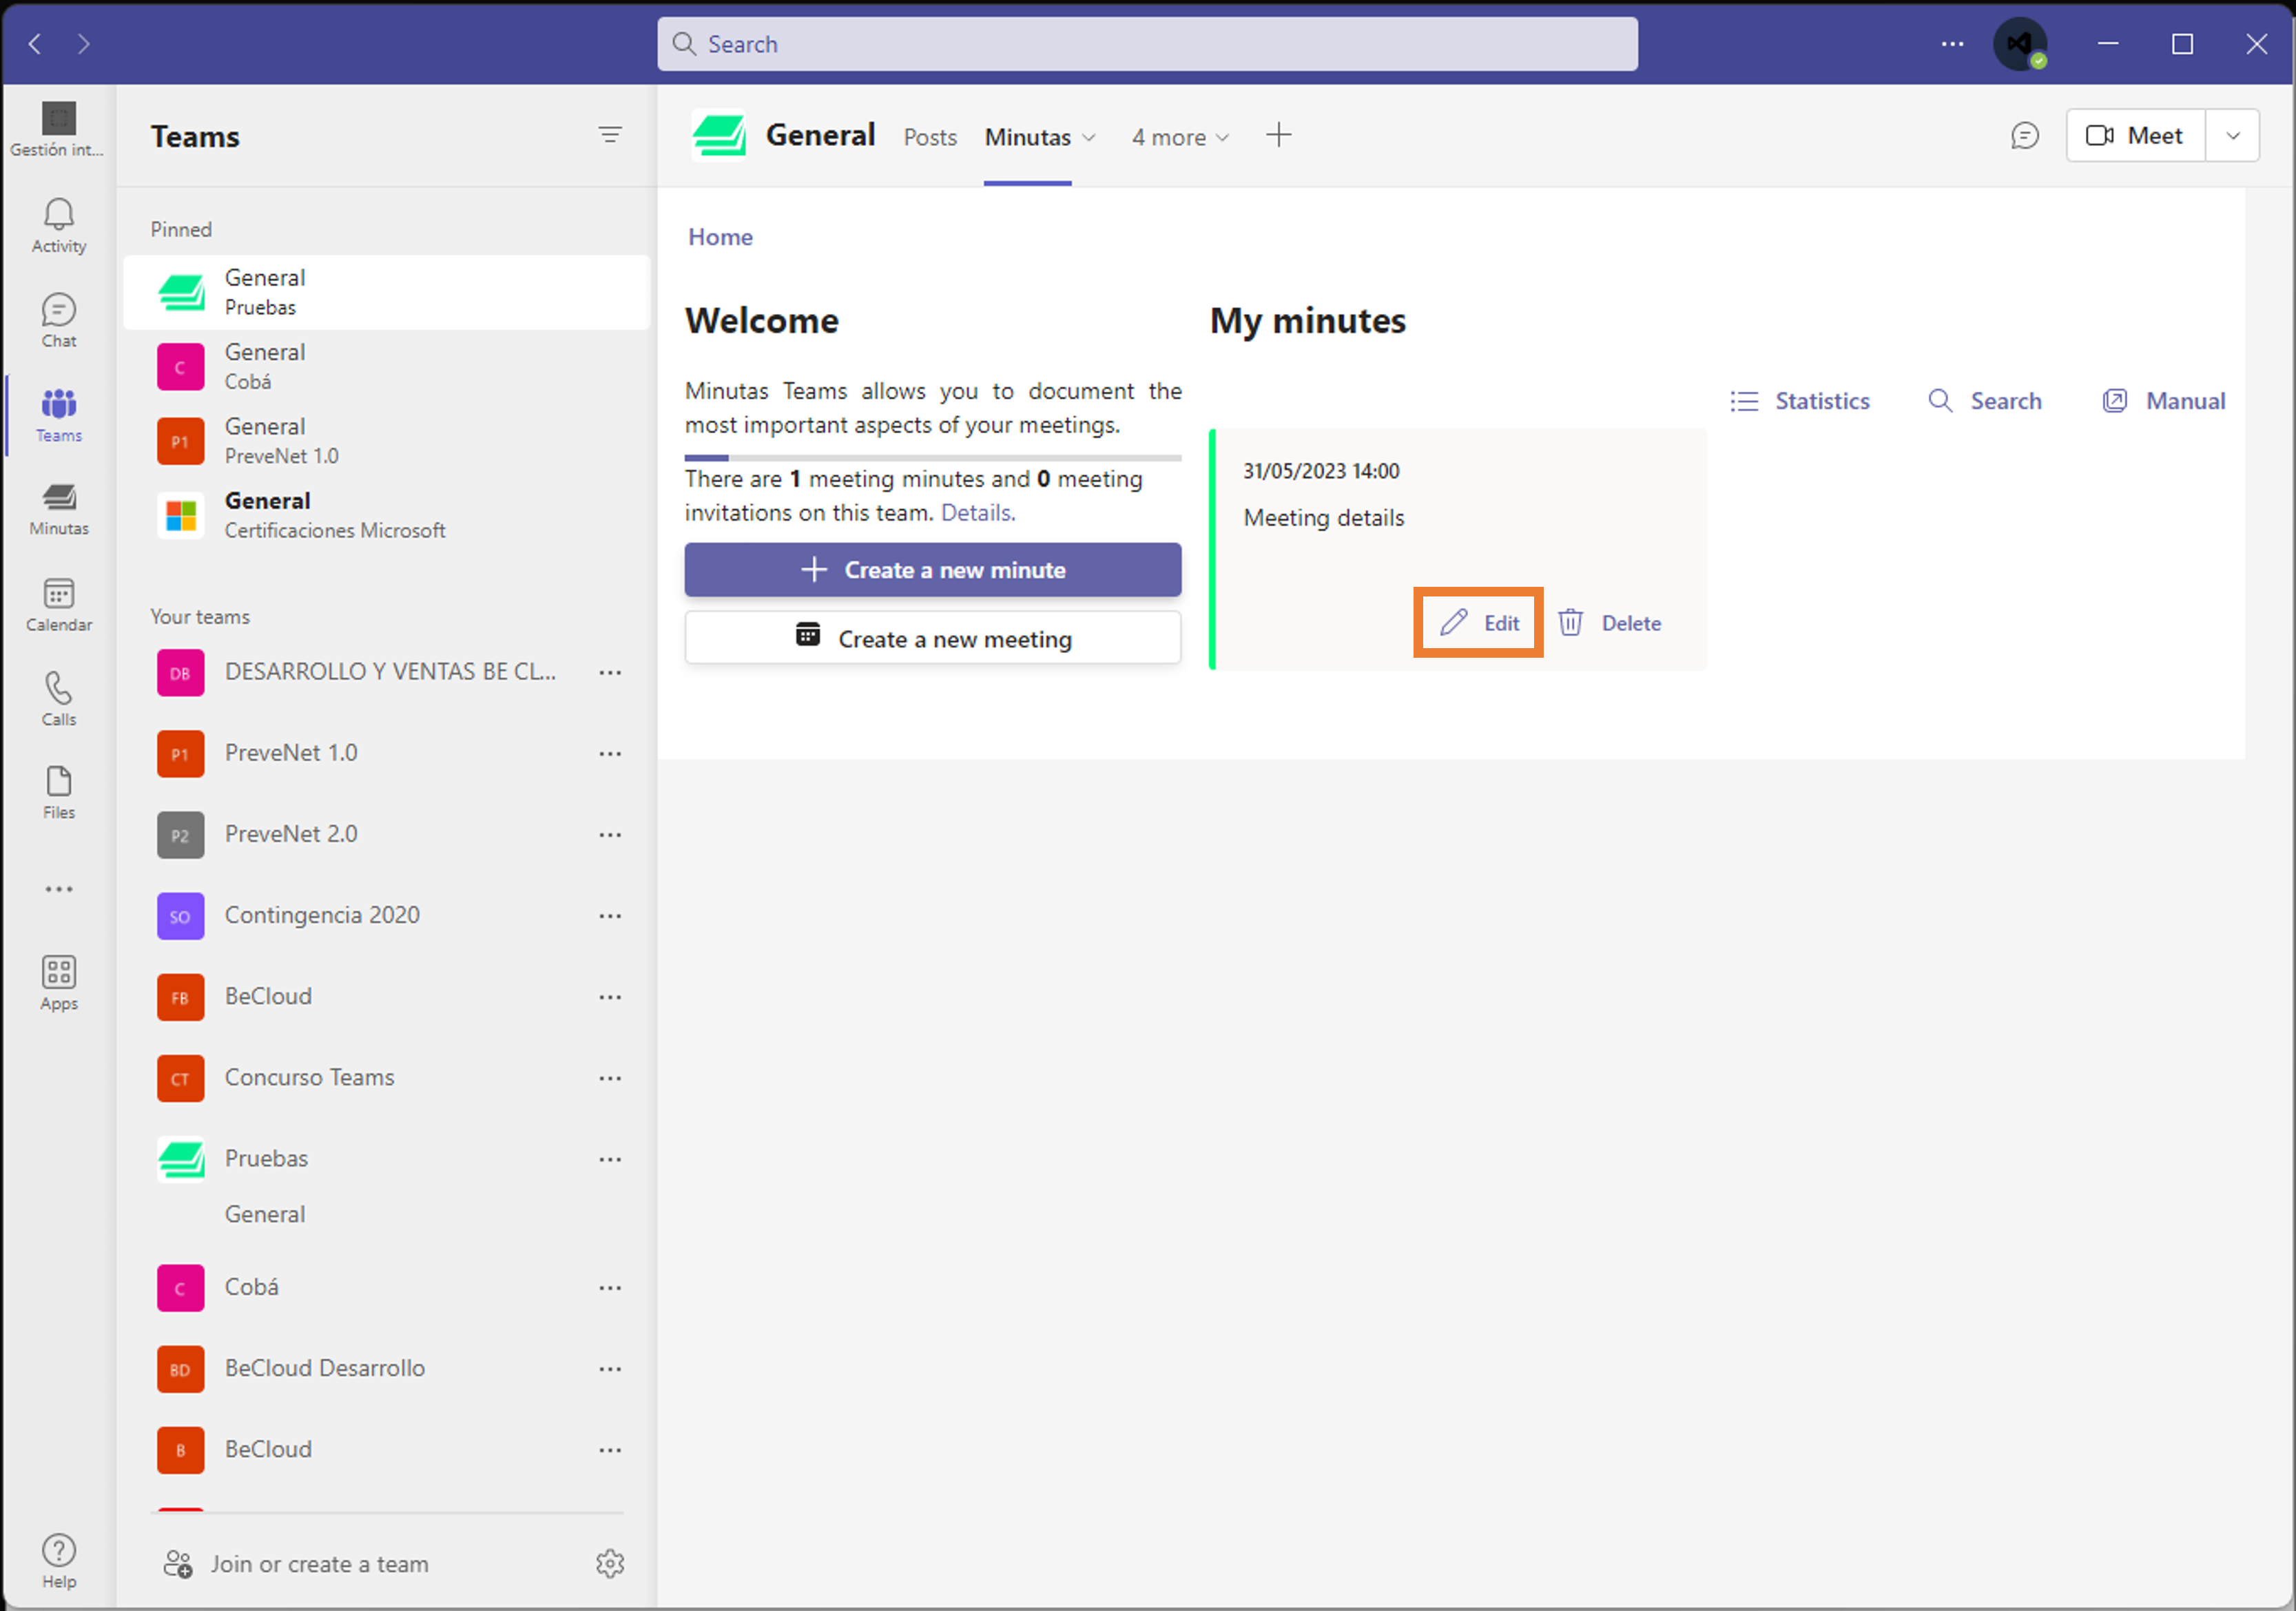Open Settings and more ellipsis in title bar

(1952, 44)
